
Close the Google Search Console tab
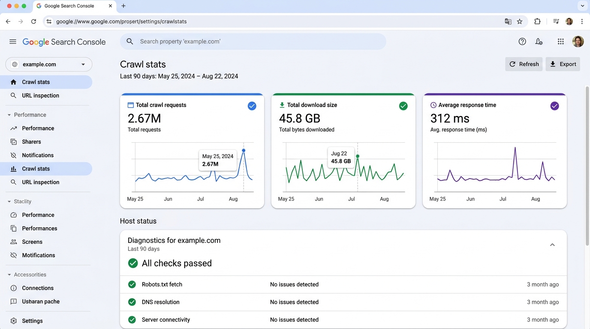coord(111,6)
